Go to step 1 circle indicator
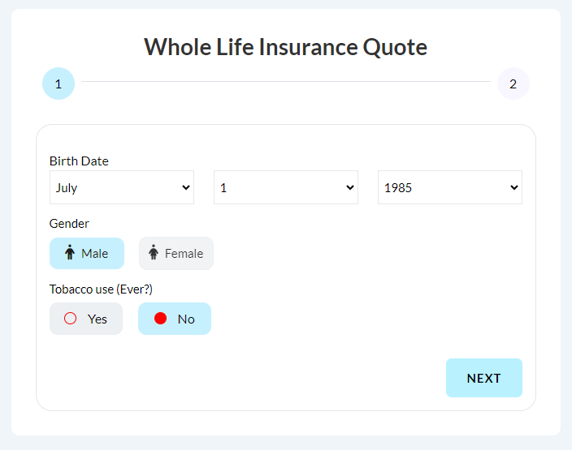 pos(58,84)
